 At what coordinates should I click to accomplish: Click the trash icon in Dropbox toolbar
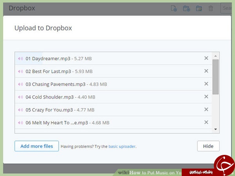pyautogui.click(x=211, y=8)
